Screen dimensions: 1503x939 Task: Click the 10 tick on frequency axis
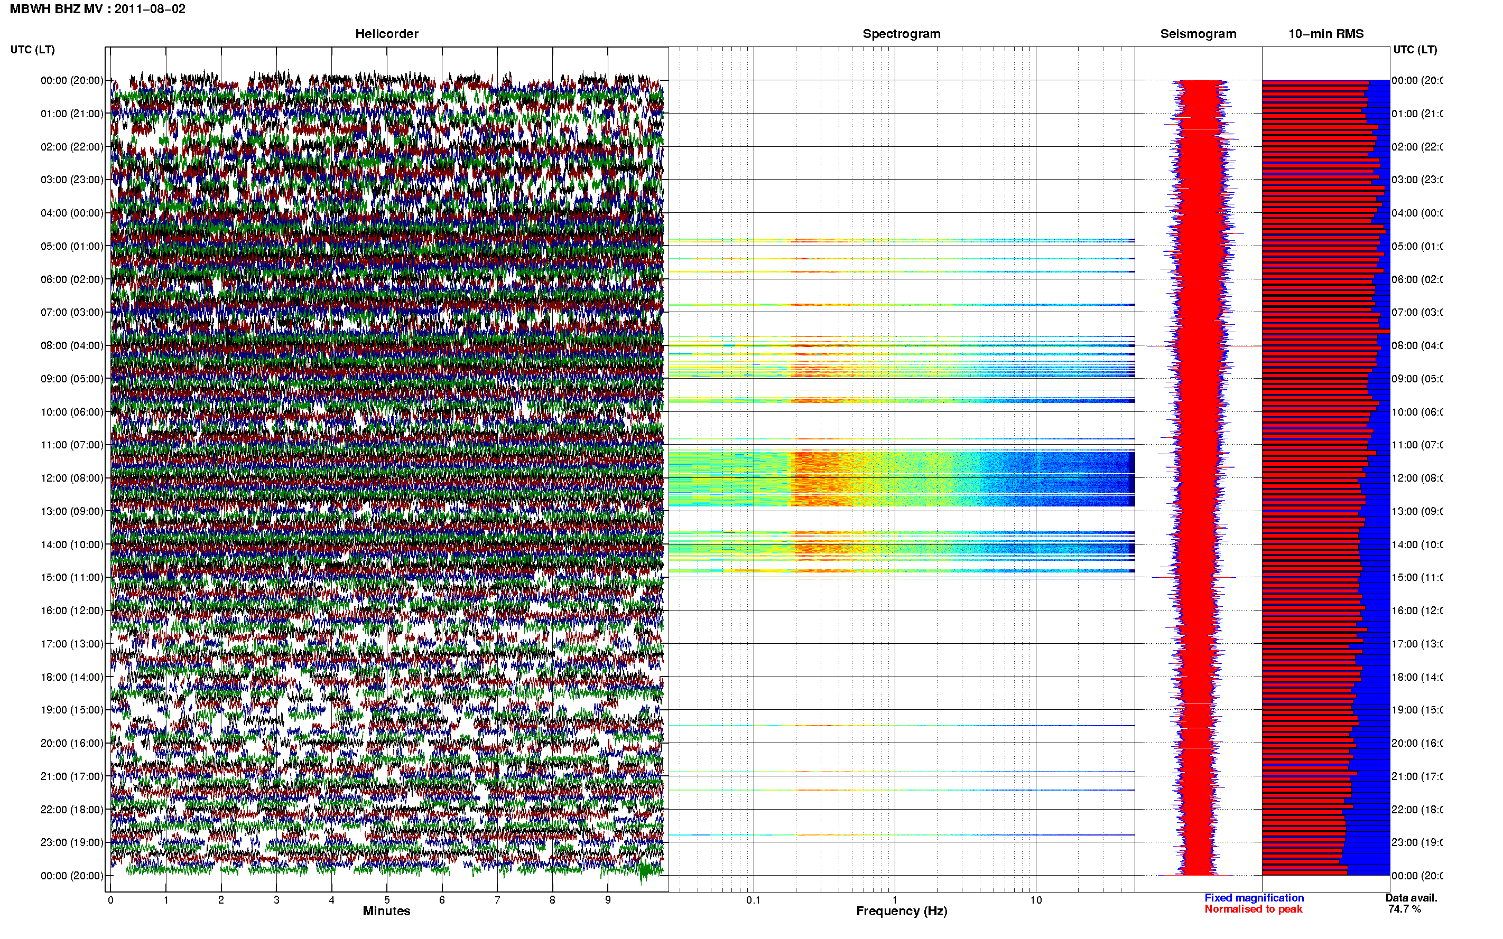point(1036,900)
